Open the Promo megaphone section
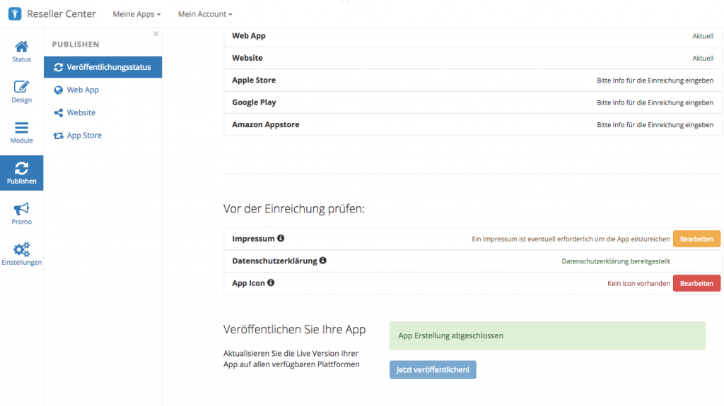The width and height of the screenshot is (724, 406). [x=21, y=213]
